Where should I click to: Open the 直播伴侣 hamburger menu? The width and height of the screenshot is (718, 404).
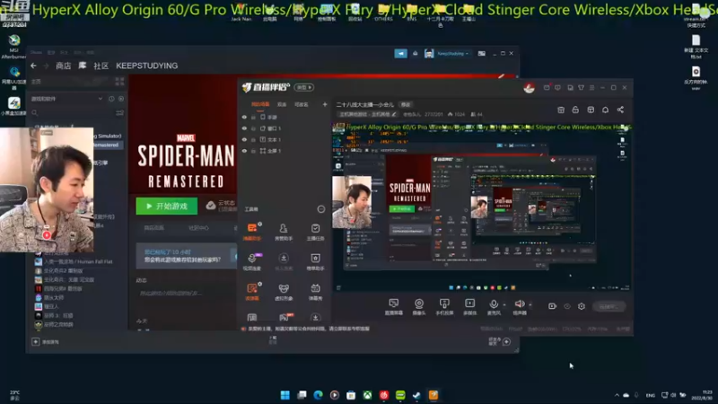click(591, 87)
